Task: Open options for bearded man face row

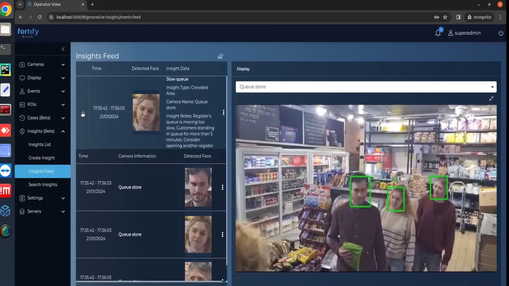Action: click(x=222, y=187)
